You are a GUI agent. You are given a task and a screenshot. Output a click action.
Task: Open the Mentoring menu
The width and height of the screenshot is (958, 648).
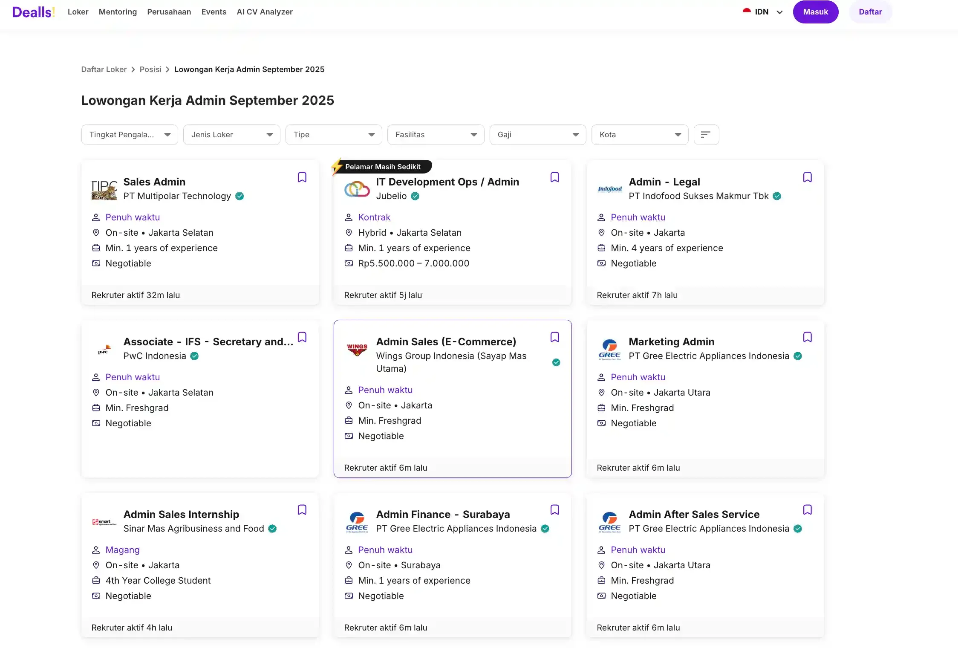(118, 12)
